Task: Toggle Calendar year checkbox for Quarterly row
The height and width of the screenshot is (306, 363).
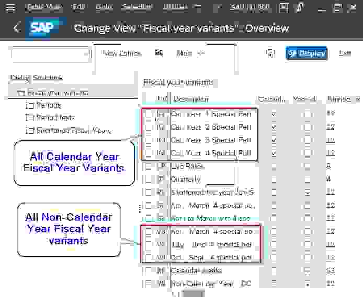Action: 274,179
